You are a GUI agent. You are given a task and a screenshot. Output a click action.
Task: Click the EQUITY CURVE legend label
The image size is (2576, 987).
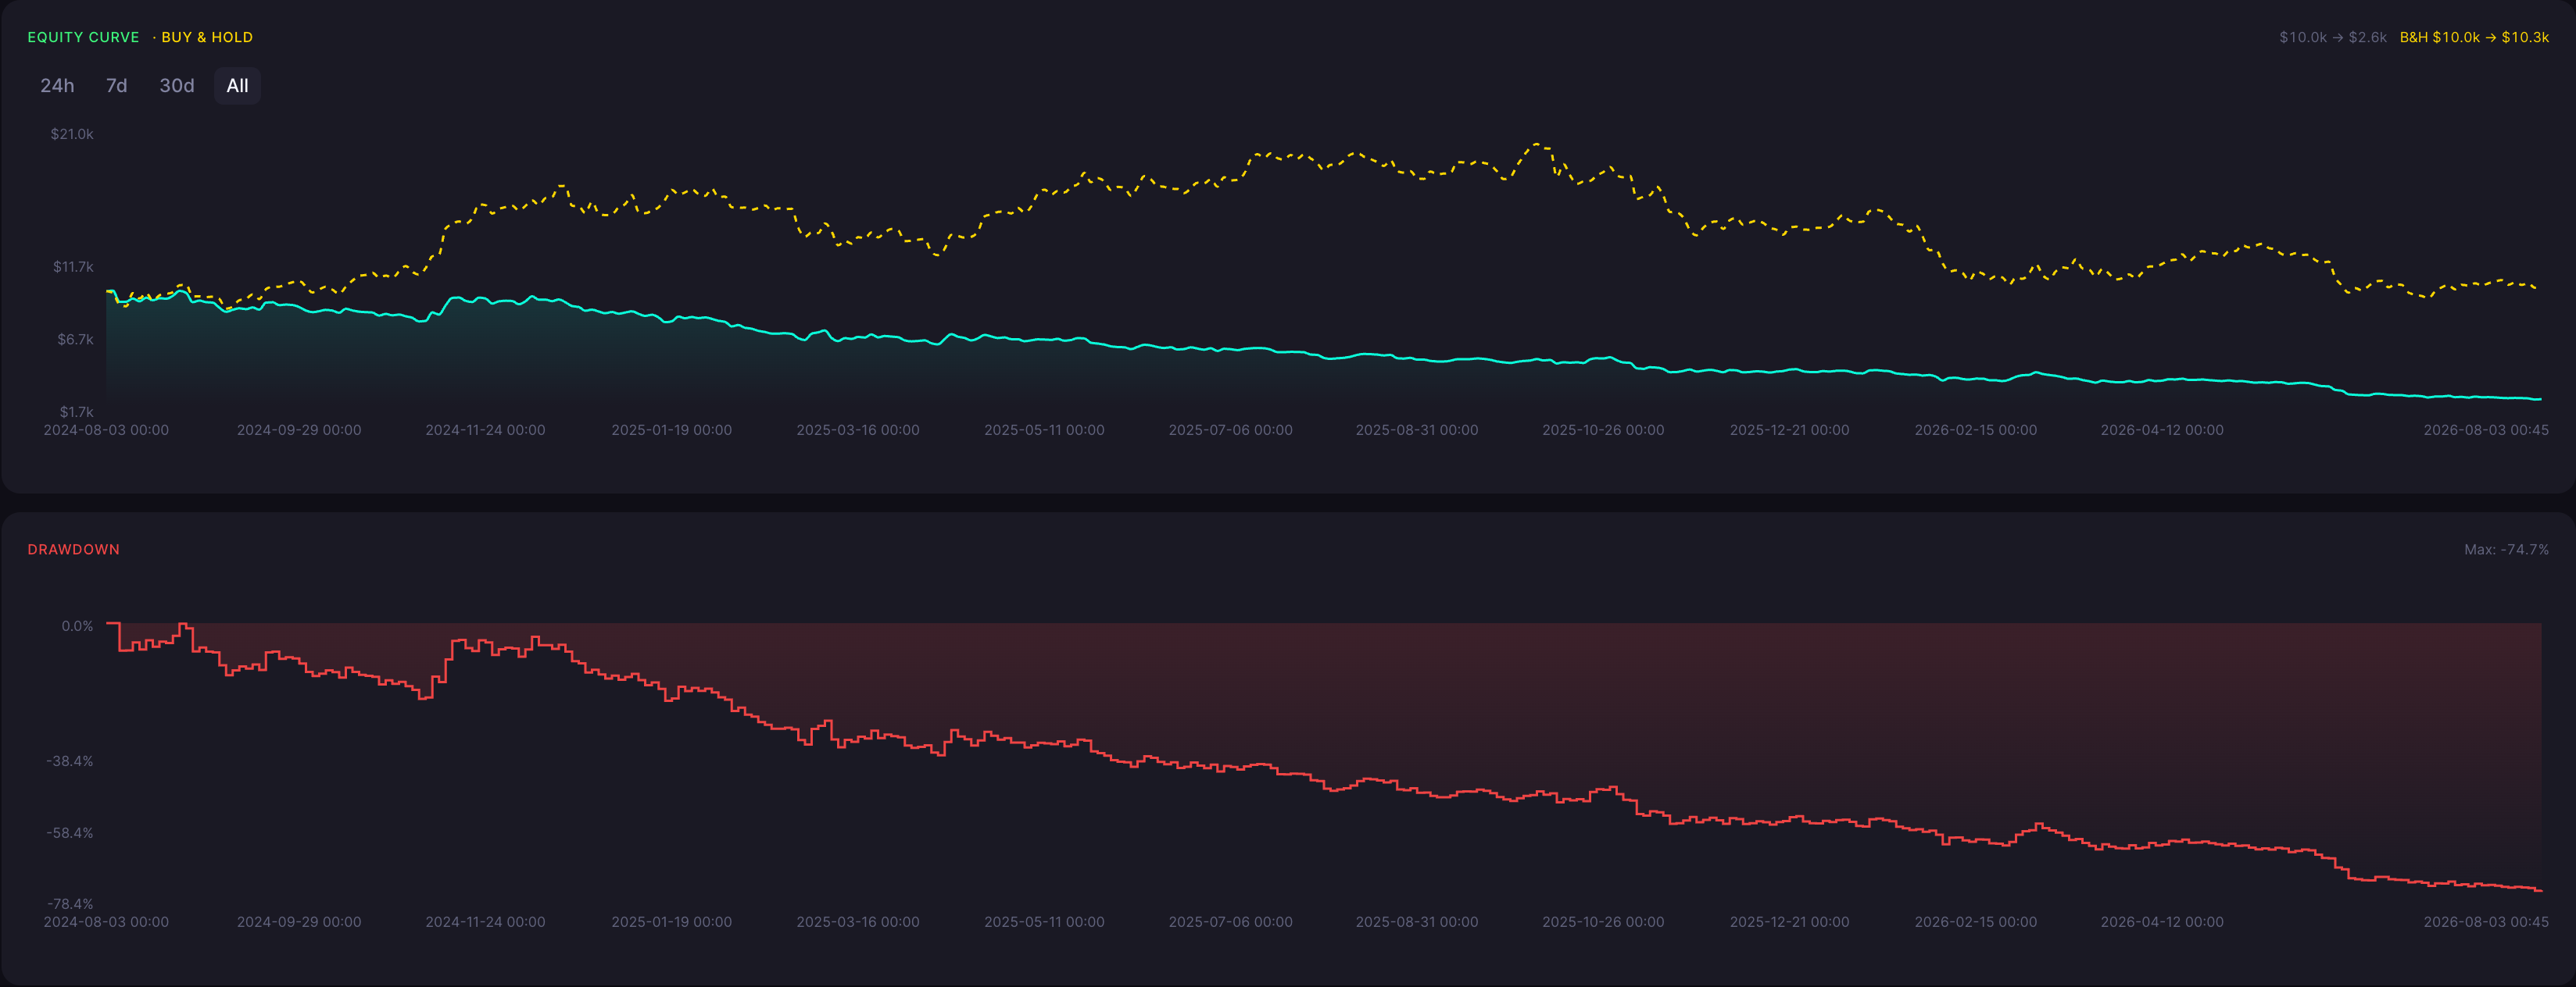click(x=84, y=37)
